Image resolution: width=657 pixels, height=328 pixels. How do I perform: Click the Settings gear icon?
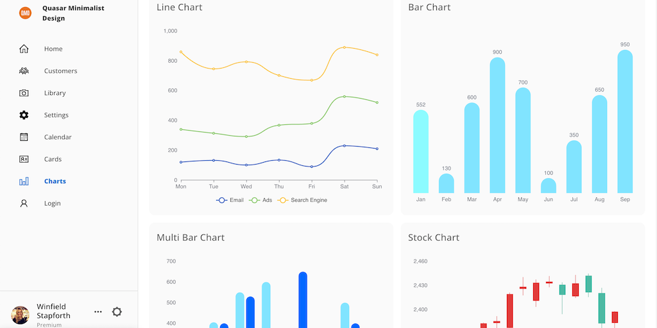coord(24,115)
